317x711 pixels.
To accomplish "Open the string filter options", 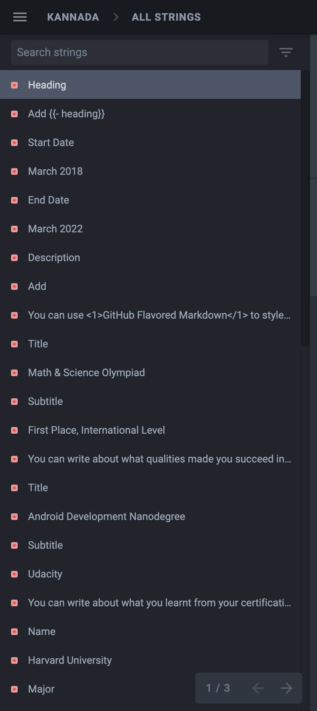I will (x=286, y=52).
